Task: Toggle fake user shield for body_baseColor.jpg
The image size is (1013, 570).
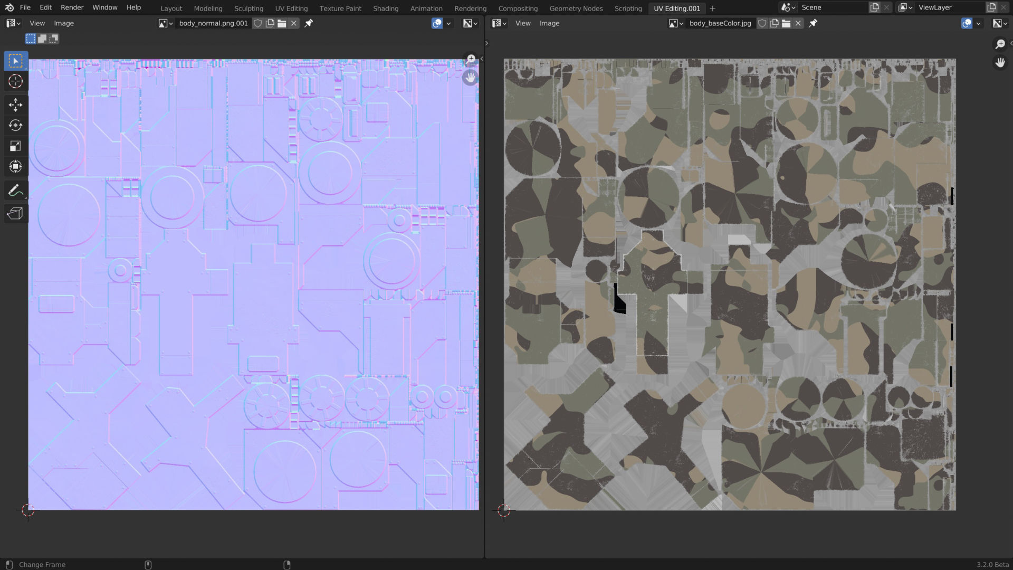Action: [762, 23]
